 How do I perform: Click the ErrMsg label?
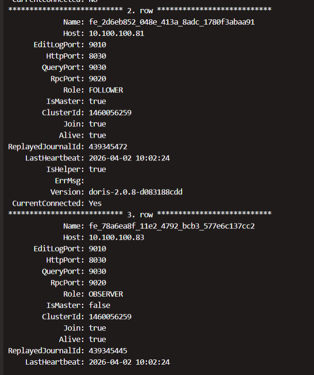[70, 181]
